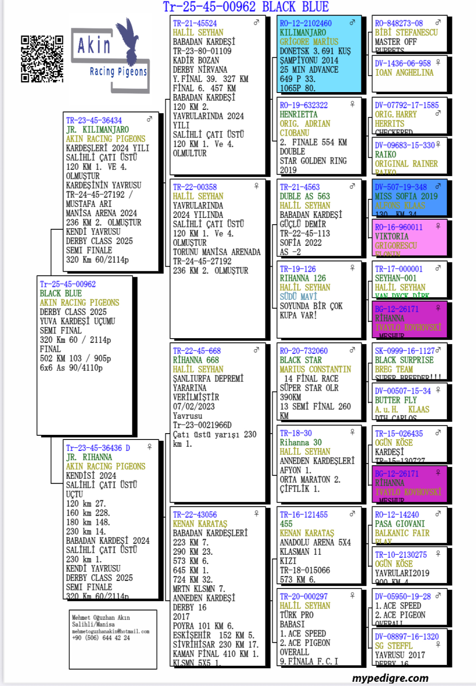Click the hotmail email address
Screen dimensions: 476x686
(x=110, y=631)
